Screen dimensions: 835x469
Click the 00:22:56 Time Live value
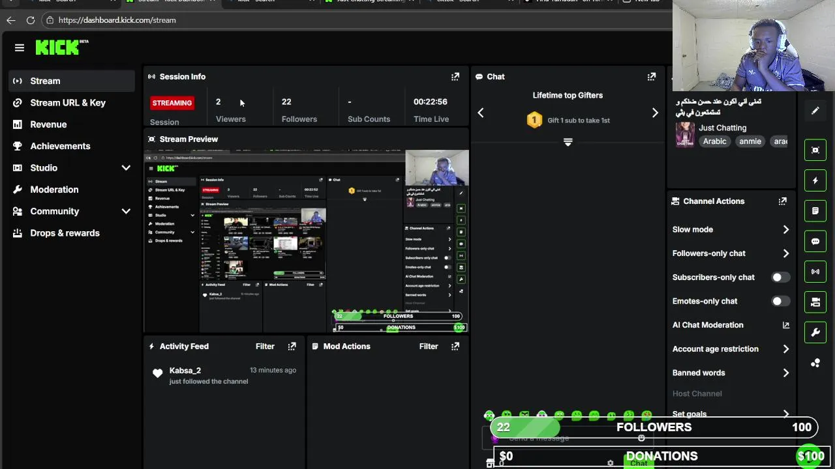click(430, 102)
